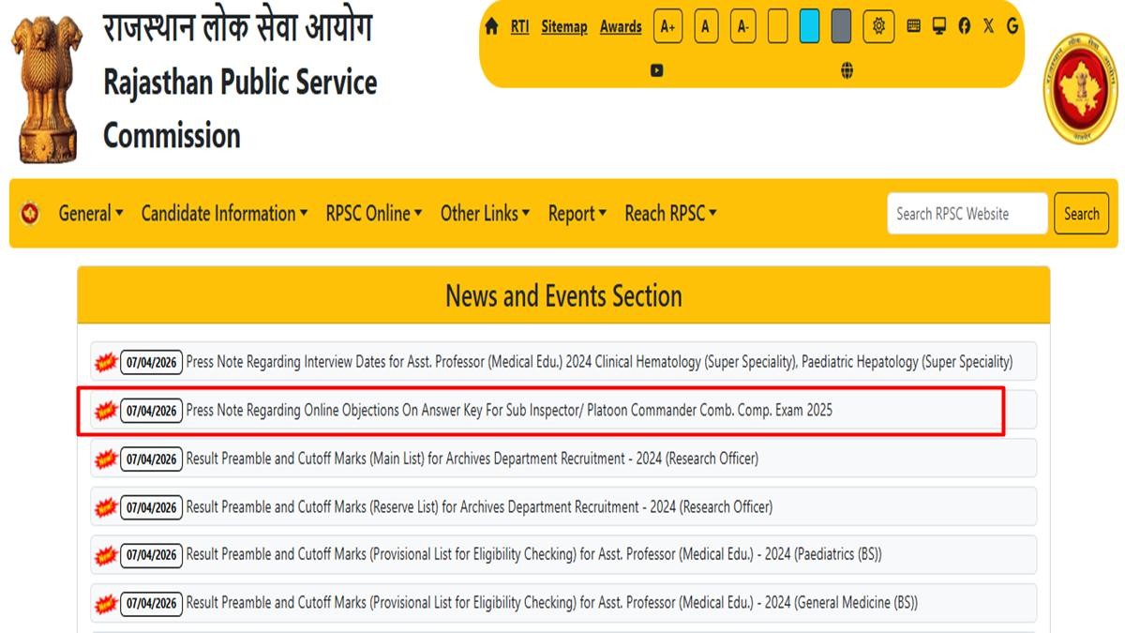Open Sub Inspector answer key press note

point(509,411)
